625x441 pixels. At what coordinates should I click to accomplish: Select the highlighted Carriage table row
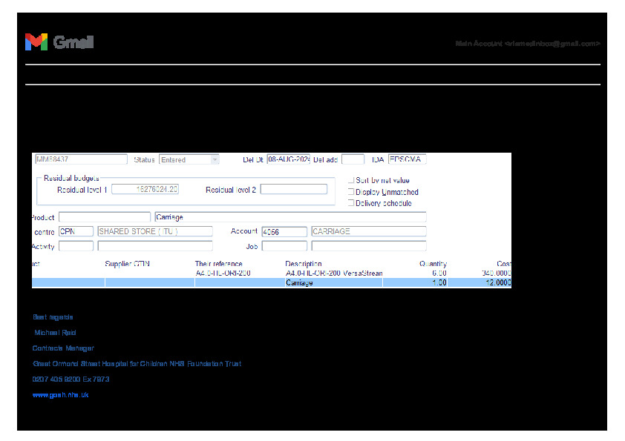[x=271, y=282]
